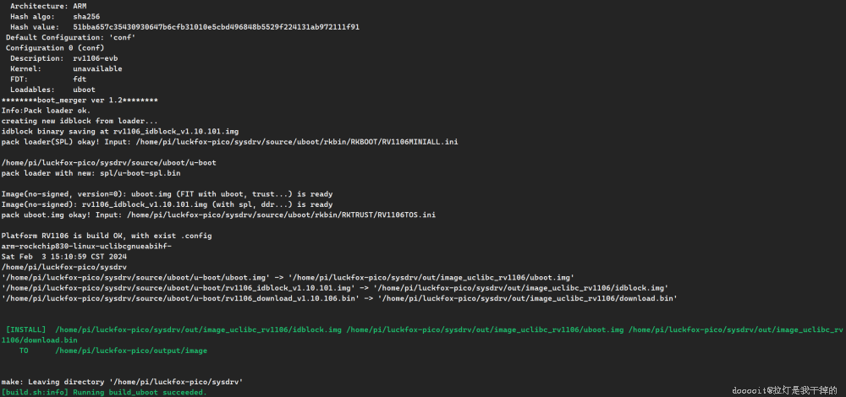Click 'Info:Pack loader ok.' message
Image resolution: width=846 pixels, height=397 pixels.
(x=46, y=111)
